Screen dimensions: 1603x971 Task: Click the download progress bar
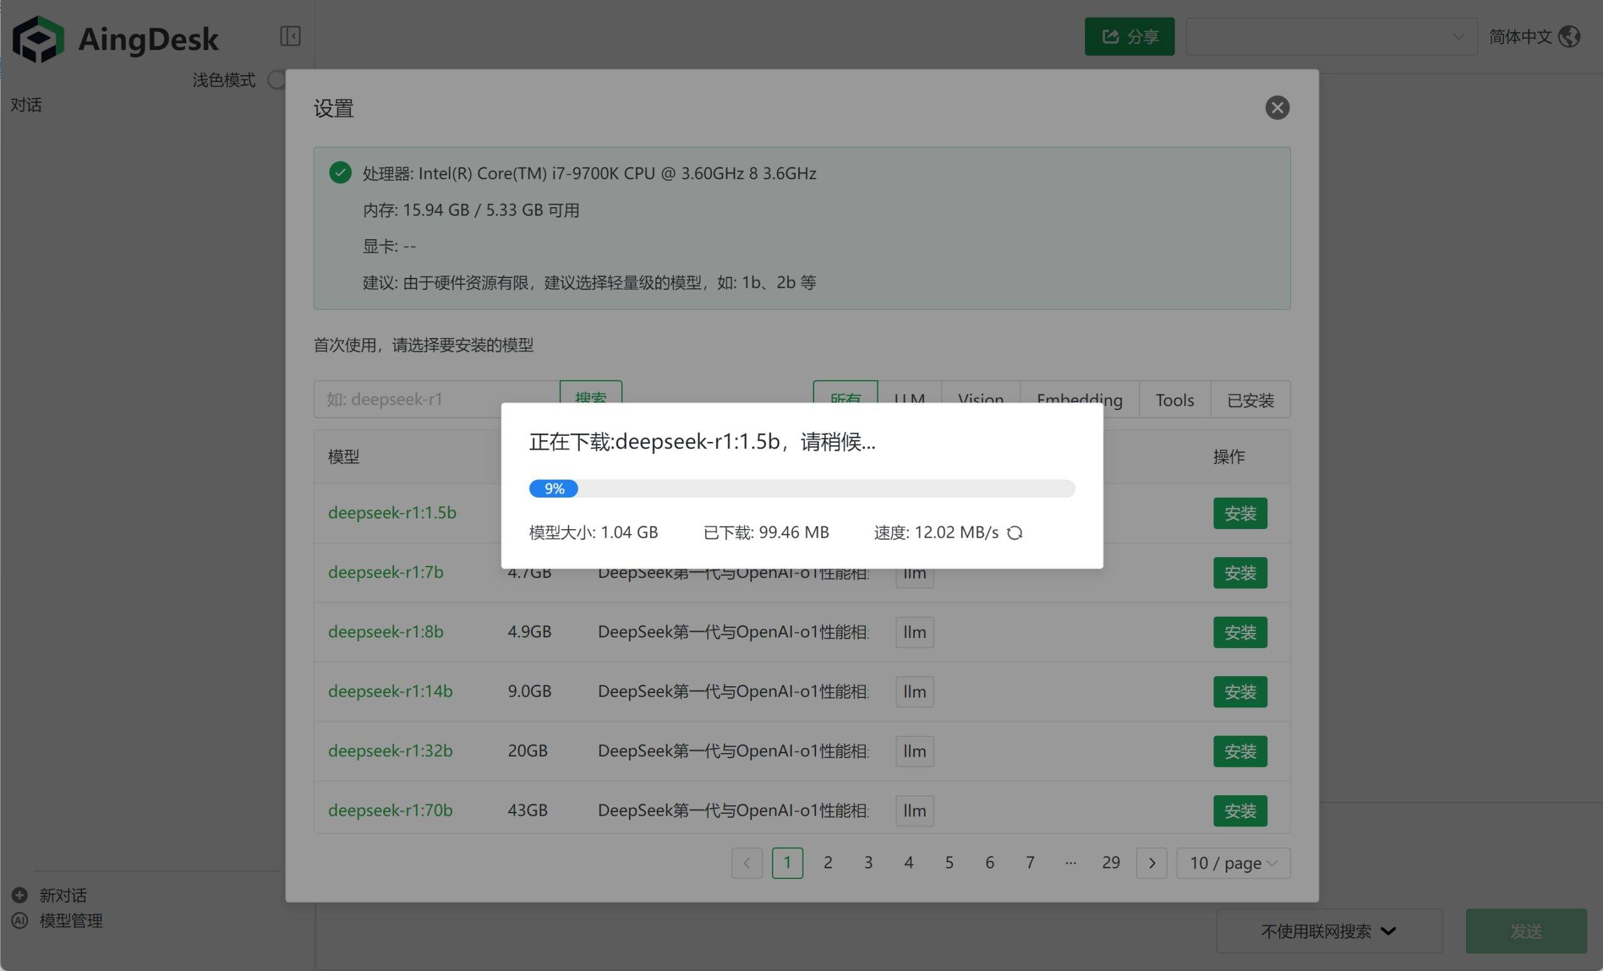801,488
